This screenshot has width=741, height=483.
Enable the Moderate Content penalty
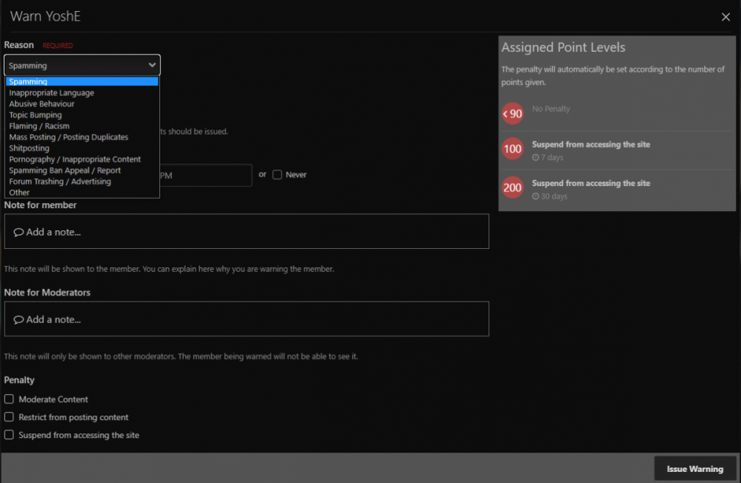[9, 399]
